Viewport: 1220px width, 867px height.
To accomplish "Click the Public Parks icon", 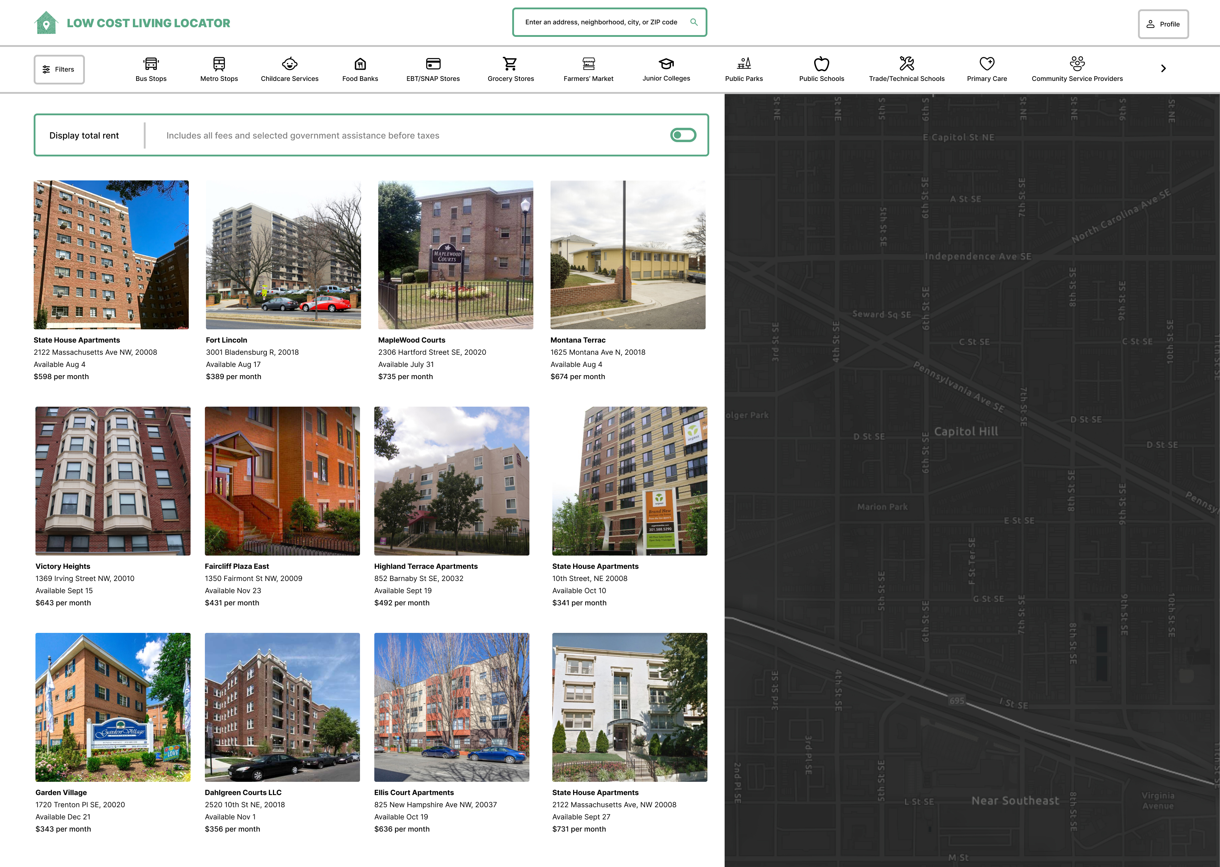I will click(x=744, y=64).
